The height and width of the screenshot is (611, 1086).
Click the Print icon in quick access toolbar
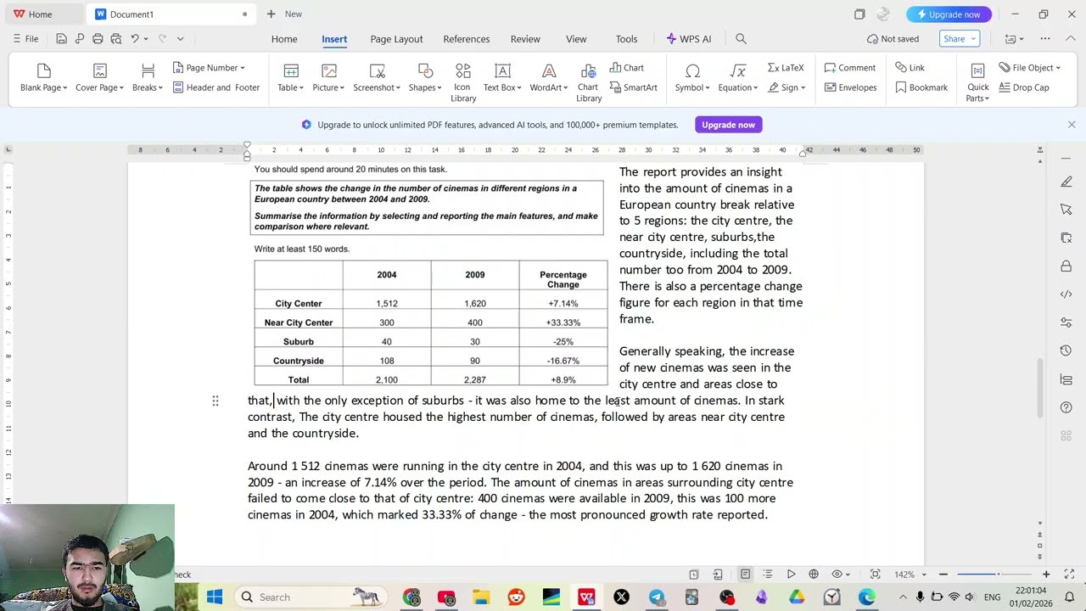(98, 39)
